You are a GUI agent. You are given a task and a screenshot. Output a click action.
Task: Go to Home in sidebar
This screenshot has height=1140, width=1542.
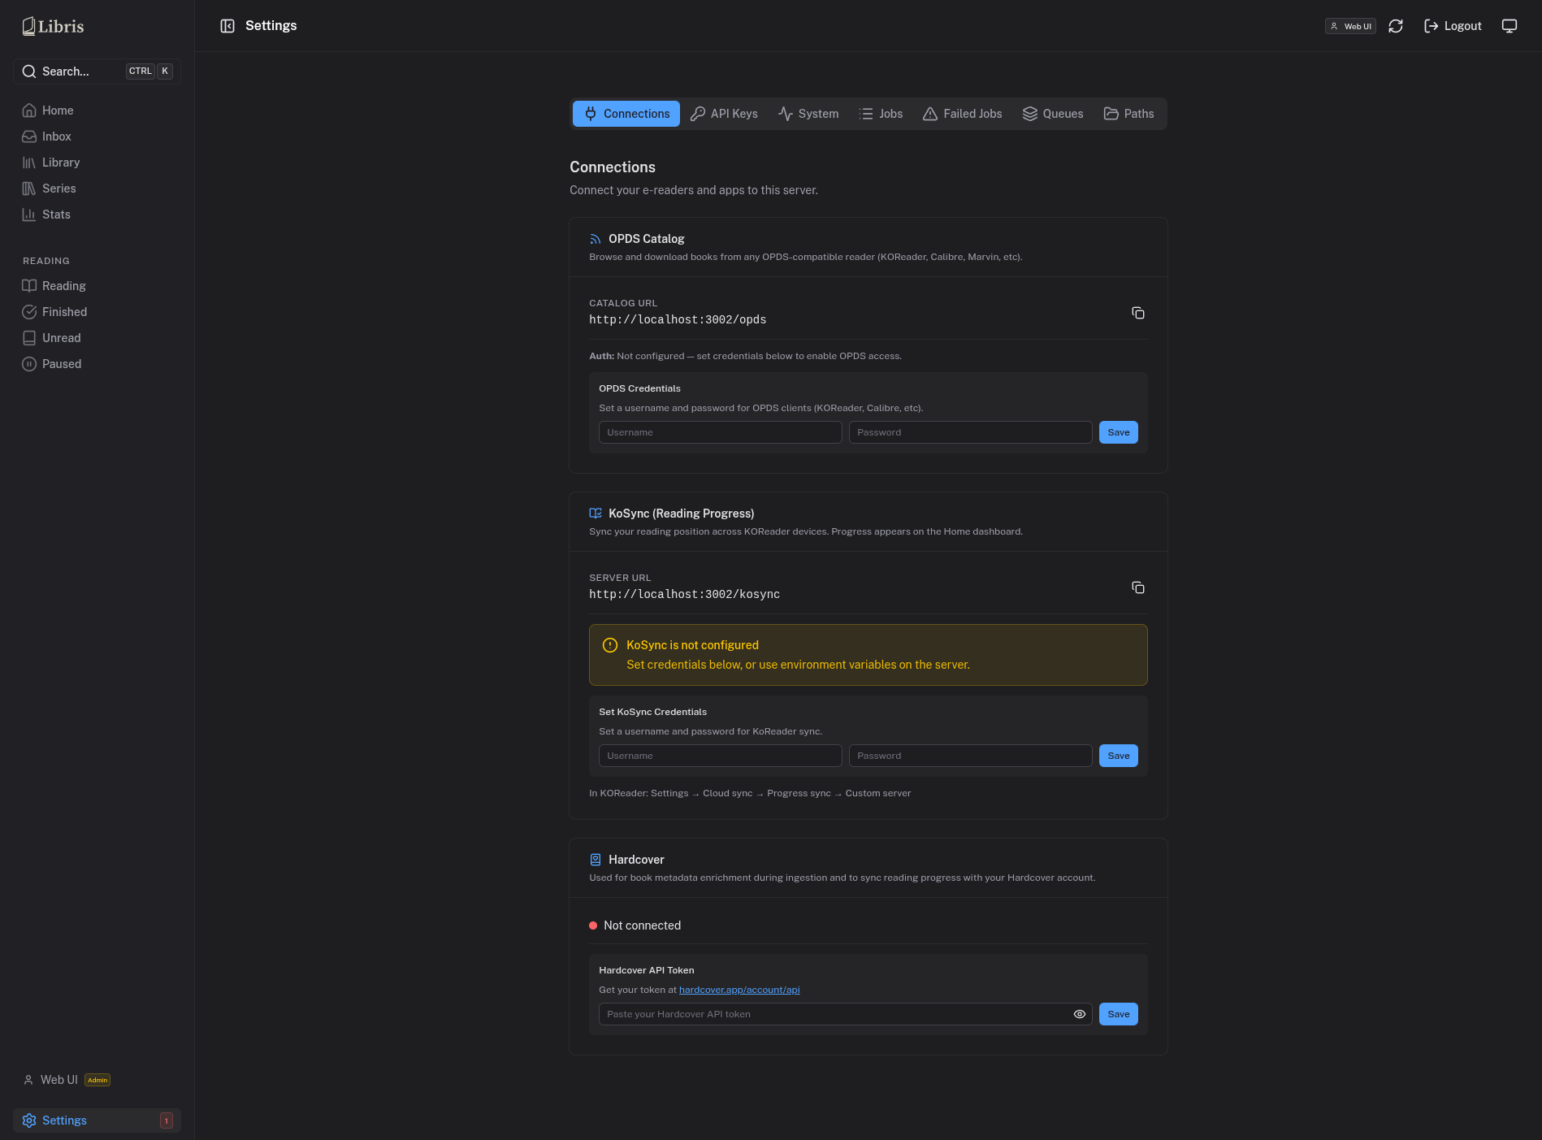pos(97,111)
